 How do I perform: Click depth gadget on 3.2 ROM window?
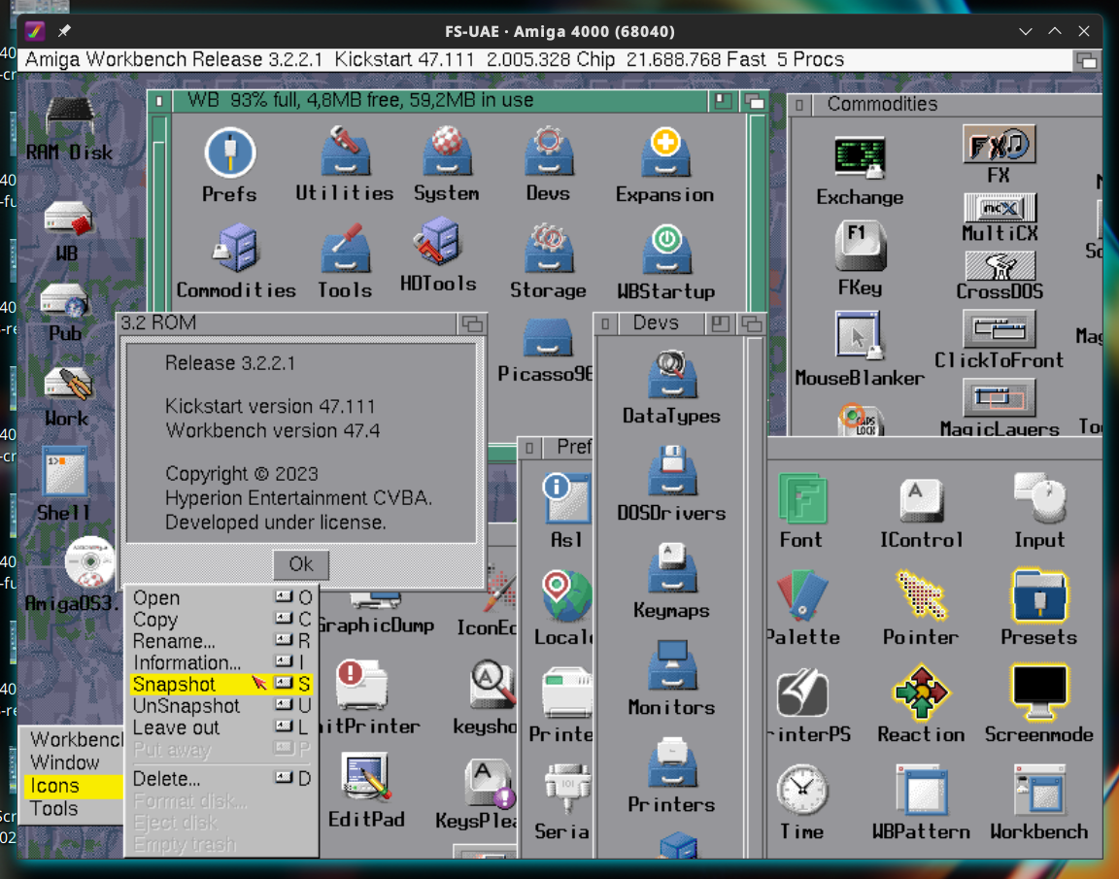(x=472, y=323)
